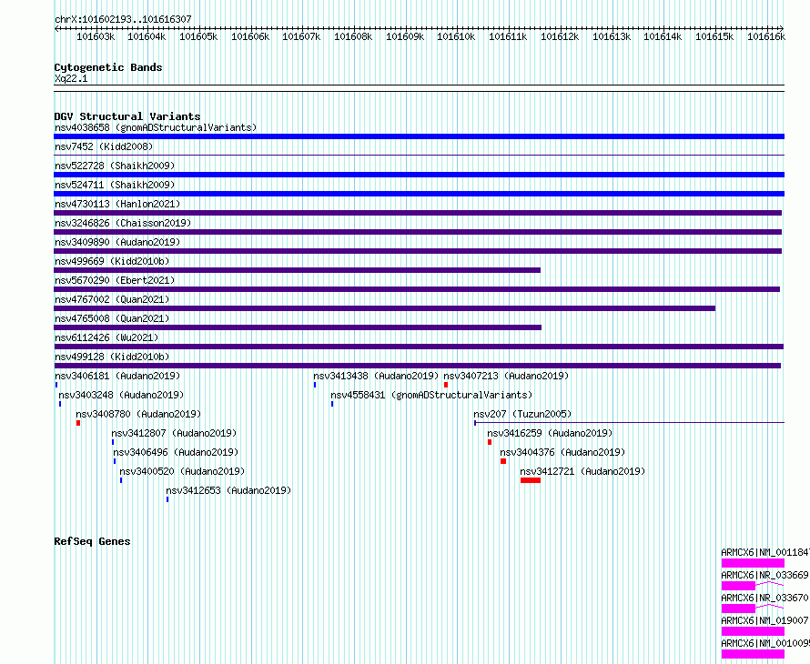Click the 101616k ruler tick label
The height and width of the screenshot is (664, 810).
pos(766,36)
